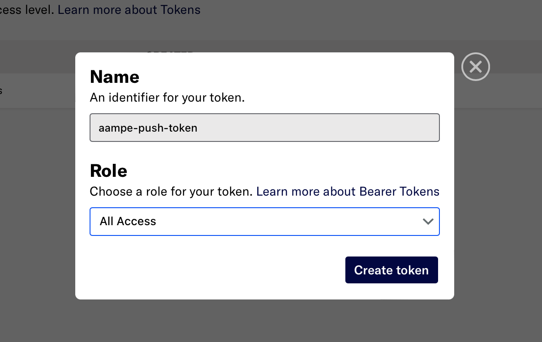Screen dimensions: 542x342
Task: Click the bold Name heading
Action: 115,77
